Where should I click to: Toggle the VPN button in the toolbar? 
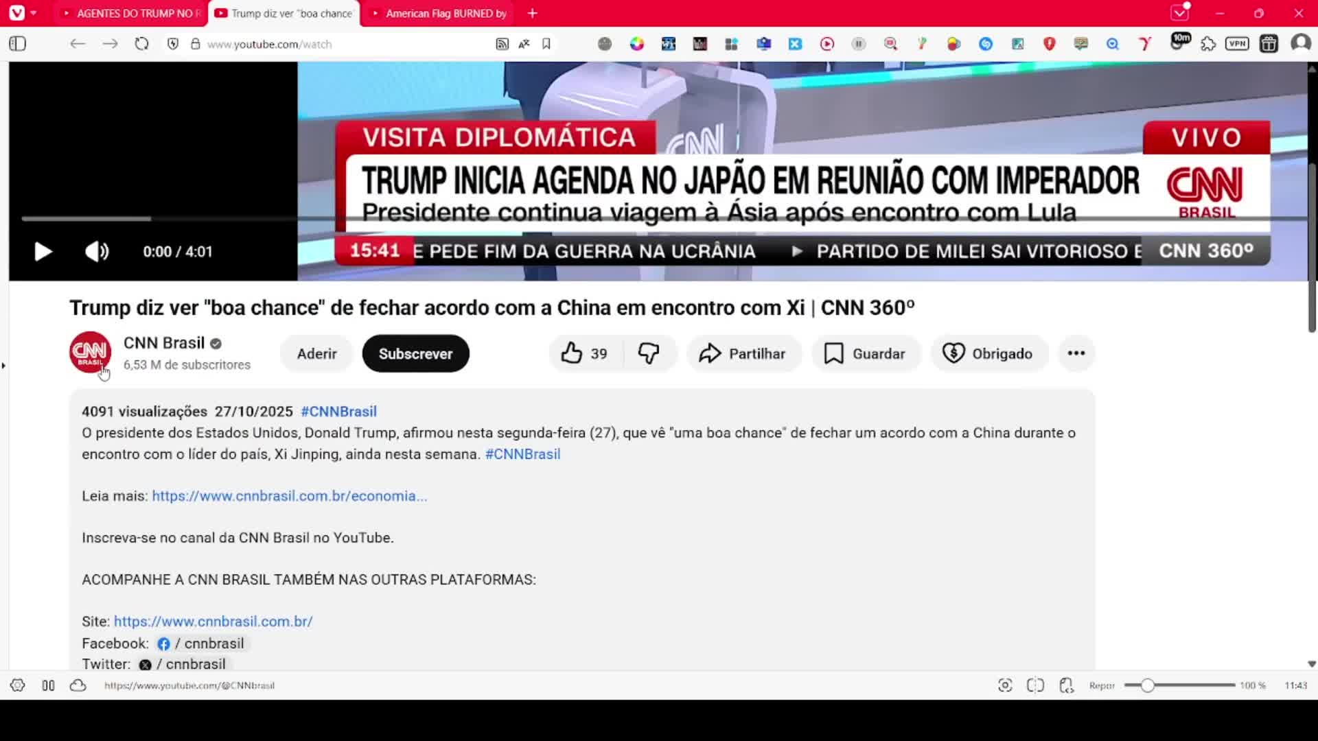coord(1237,44)
